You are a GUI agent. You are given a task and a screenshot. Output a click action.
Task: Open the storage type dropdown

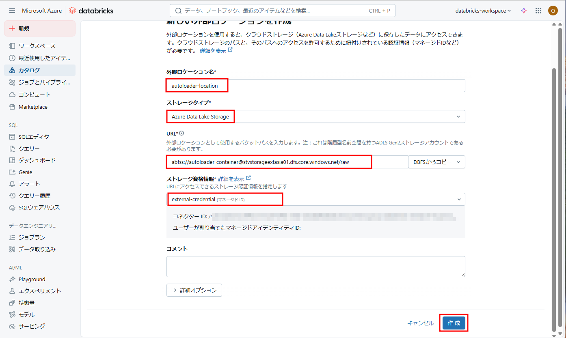315,116
